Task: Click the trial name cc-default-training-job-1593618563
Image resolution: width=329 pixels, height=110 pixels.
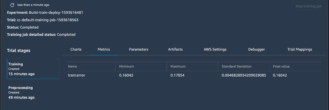Action: coord(48,20)
